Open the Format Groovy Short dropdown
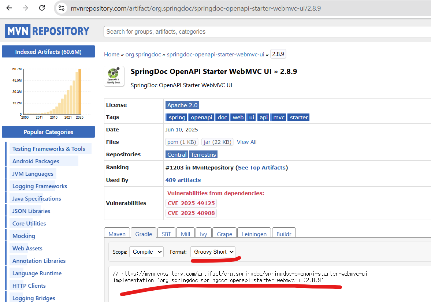 point(213,252)
